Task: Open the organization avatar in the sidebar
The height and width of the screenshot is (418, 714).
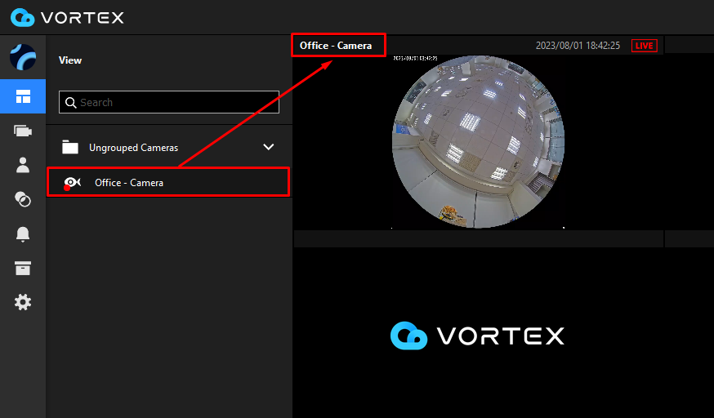Action: [23, 58]
